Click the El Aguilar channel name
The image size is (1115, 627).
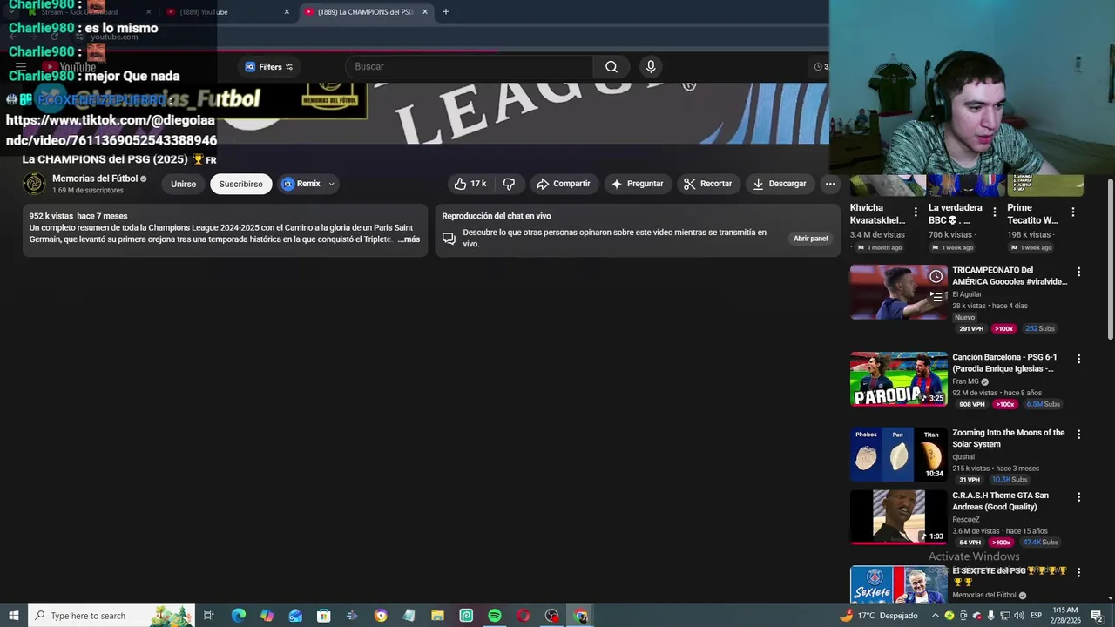coord(967,294)
